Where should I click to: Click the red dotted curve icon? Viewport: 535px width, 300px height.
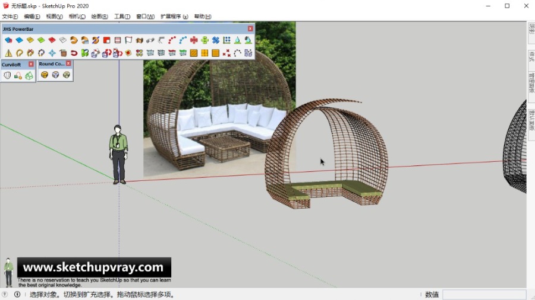(172, 40)
